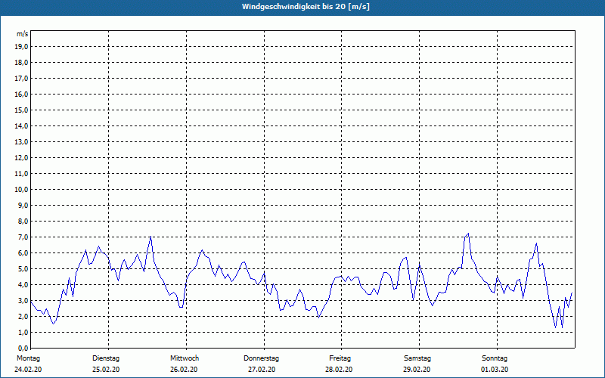Click the 14,0 y-axis label
The height and width of the screenshot is (378, 605).
tap(21, 125)
